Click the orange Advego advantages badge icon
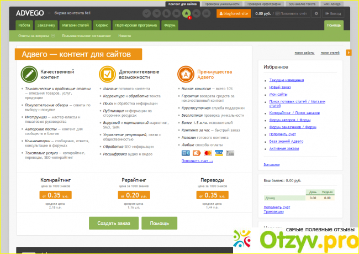The height and width of the screenshot is (254, 359). pos(186,74)
